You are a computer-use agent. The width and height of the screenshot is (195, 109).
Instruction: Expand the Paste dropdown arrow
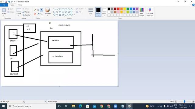[4, 15]
